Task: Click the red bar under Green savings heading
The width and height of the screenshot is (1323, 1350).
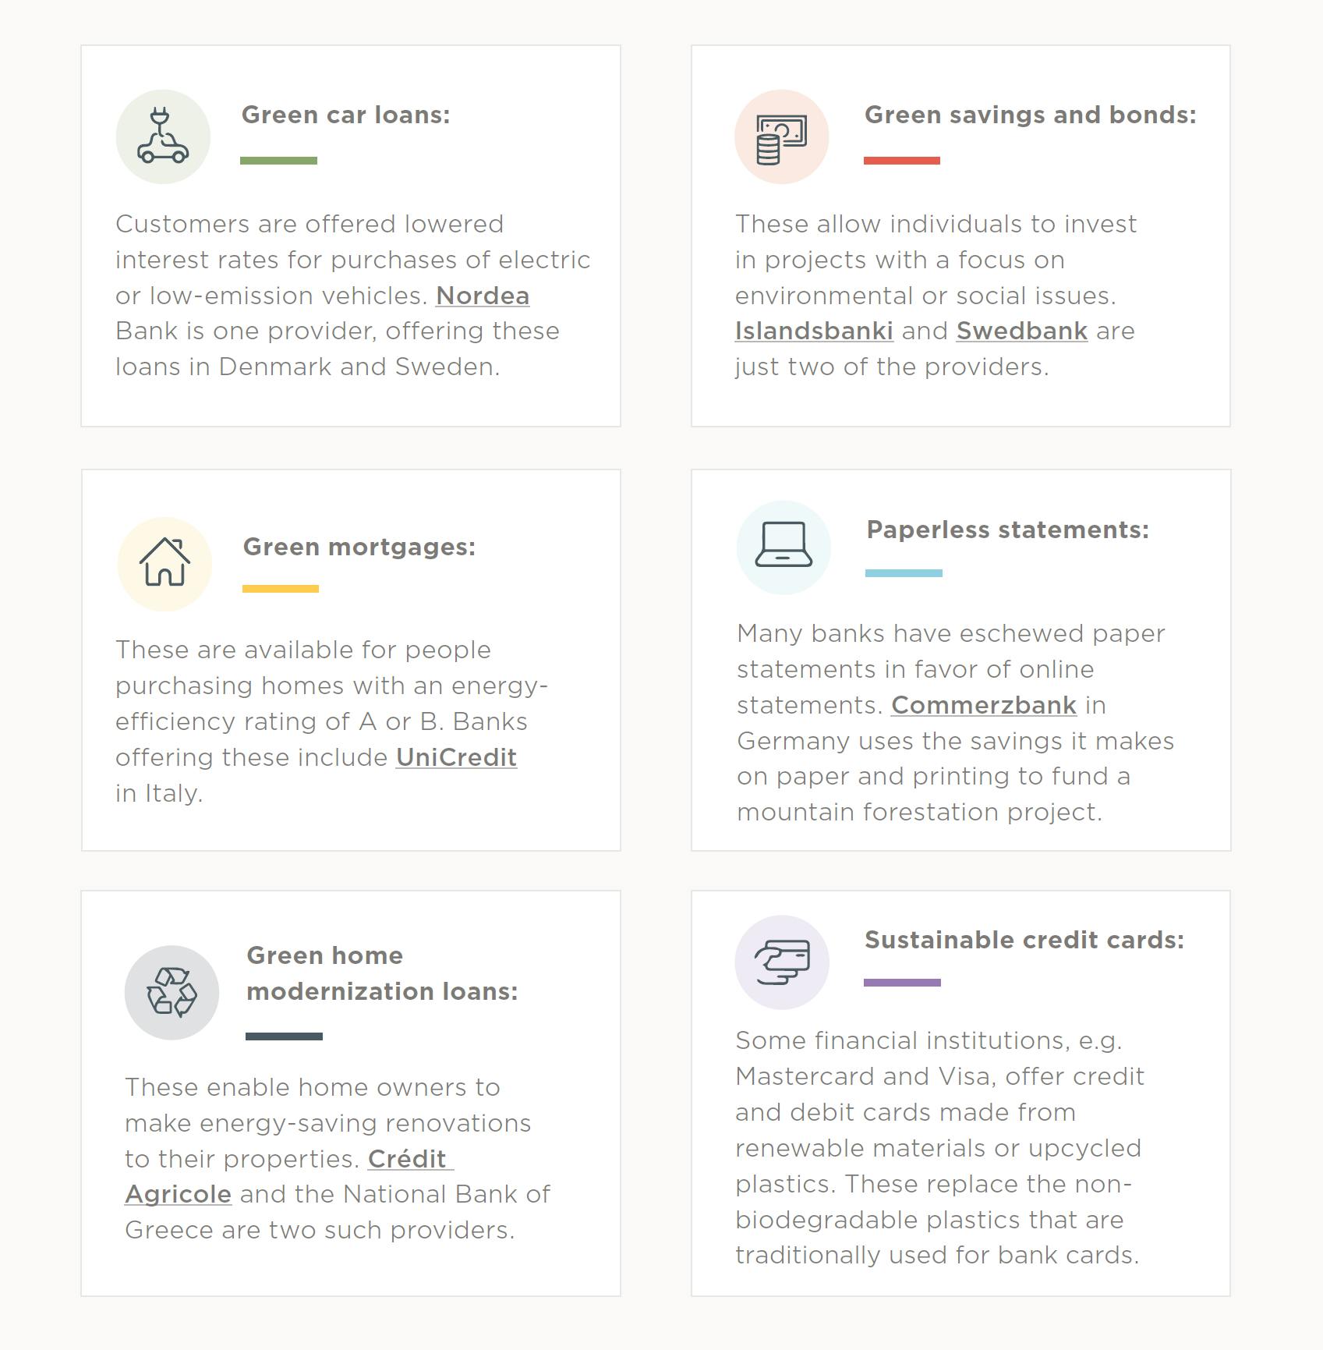Action: click(x=902, y=161)
